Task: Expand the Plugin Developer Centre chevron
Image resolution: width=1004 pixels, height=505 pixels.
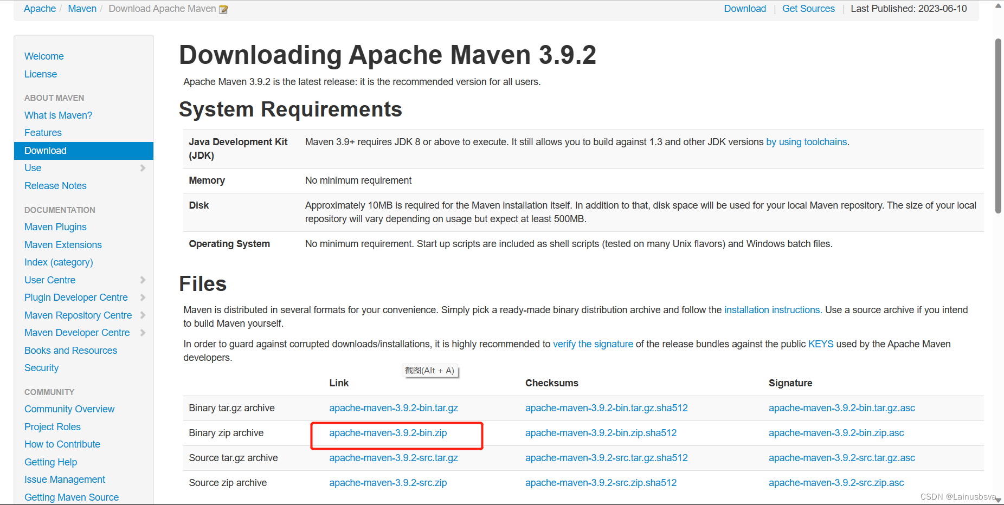Action: click(143, 297)
